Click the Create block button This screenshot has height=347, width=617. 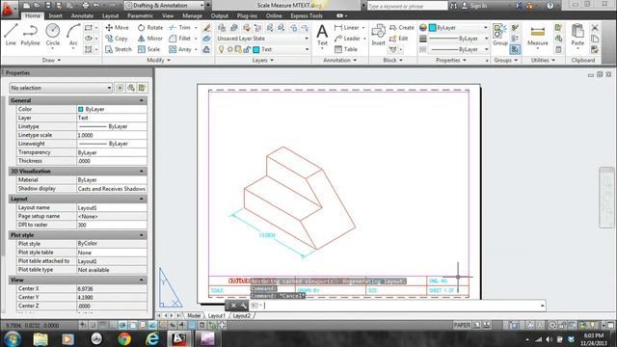coord(402,28)
